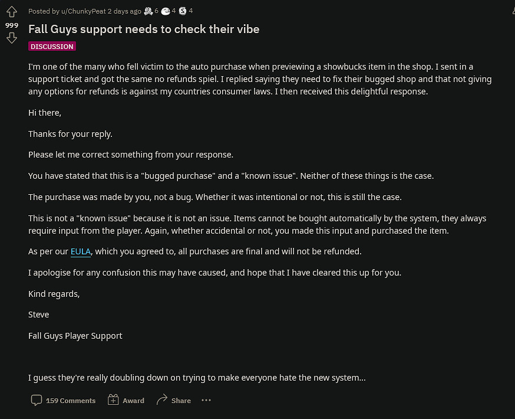This screenshot has height=419, width=515.
Task: Click the second award badge icon
Action: click(166, 11)
